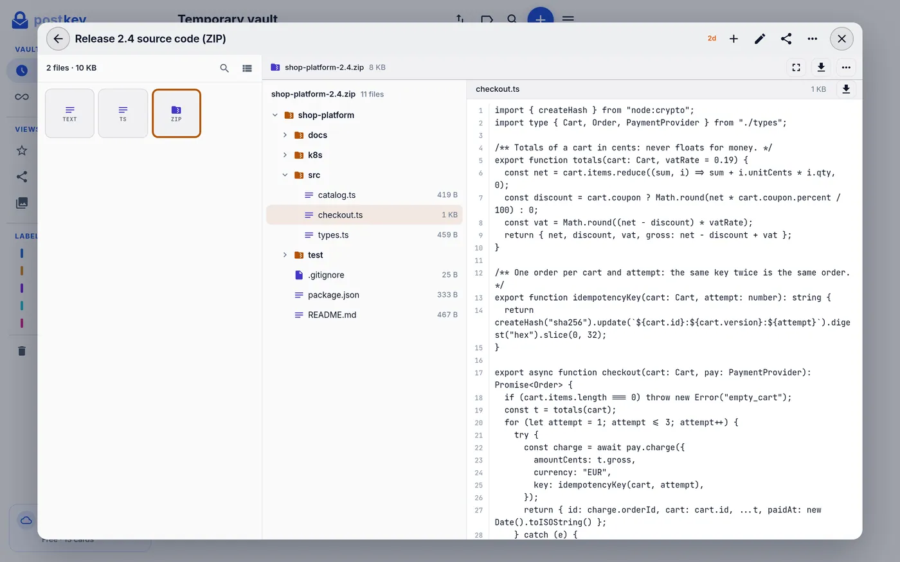Download shop-platform-2.4.zip archive
900x562 pixels.
tap(821, 67)
